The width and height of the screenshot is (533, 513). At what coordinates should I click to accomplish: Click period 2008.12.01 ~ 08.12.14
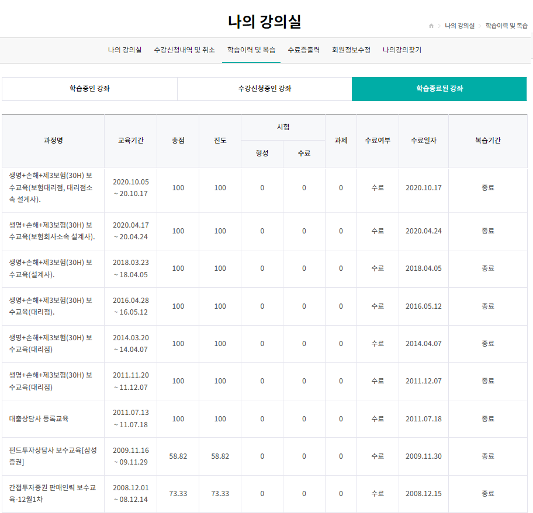131,494
